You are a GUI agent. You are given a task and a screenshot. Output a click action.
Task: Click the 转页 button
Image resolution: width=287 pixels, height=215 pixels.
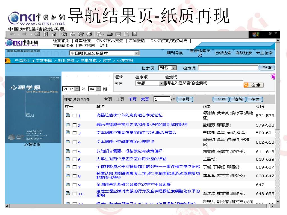point(185,99)
